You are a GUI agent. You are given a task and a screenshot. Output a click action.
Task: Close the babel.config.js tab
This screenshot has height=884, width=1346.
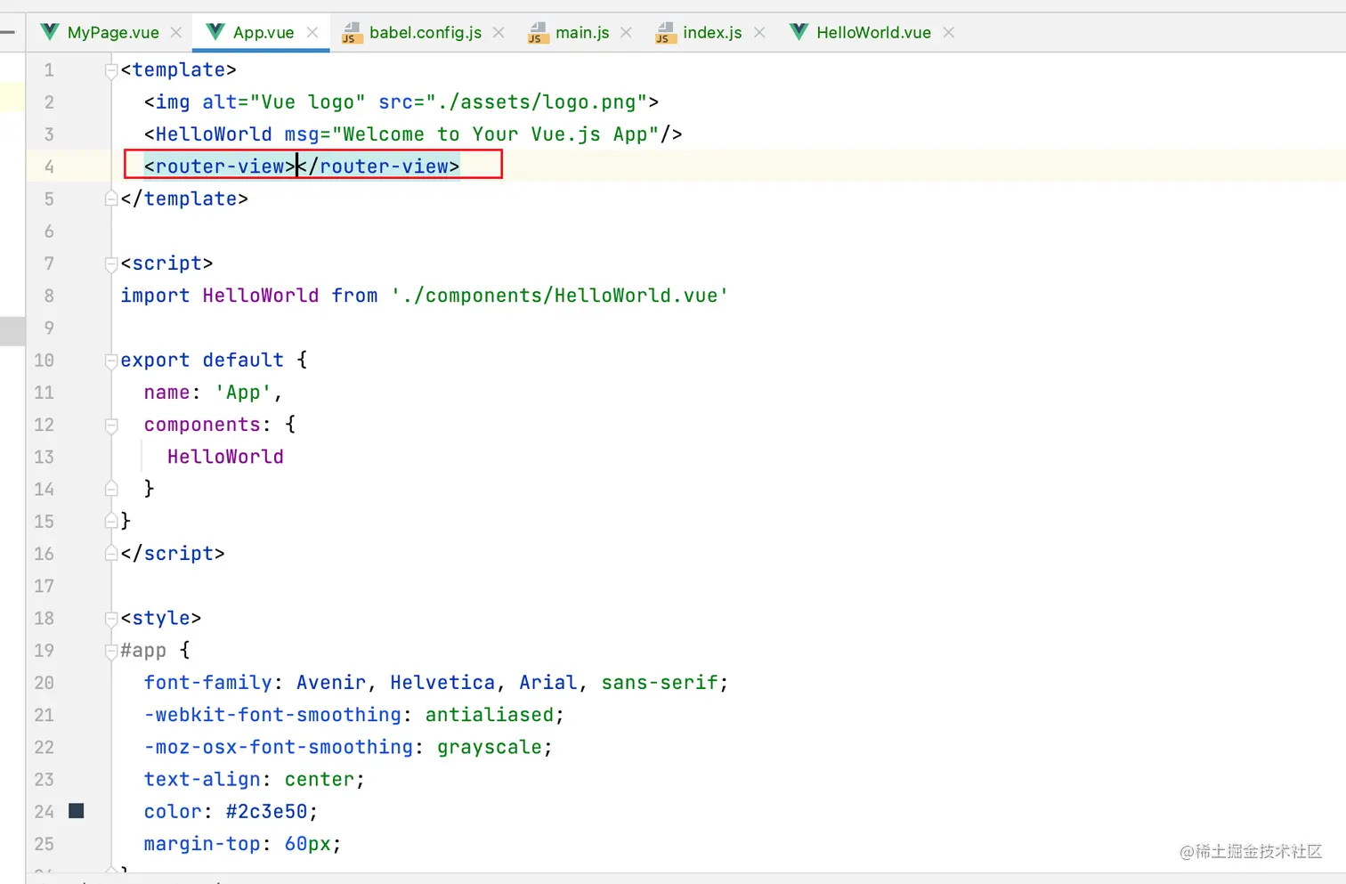tap(499, 33)
